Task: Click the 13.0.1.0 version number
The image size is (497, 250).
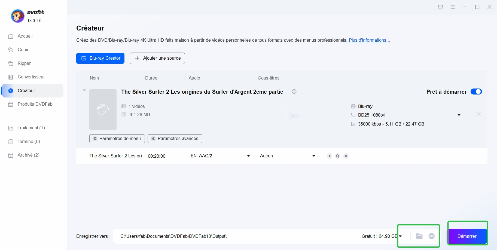Action: pos(34,21)
